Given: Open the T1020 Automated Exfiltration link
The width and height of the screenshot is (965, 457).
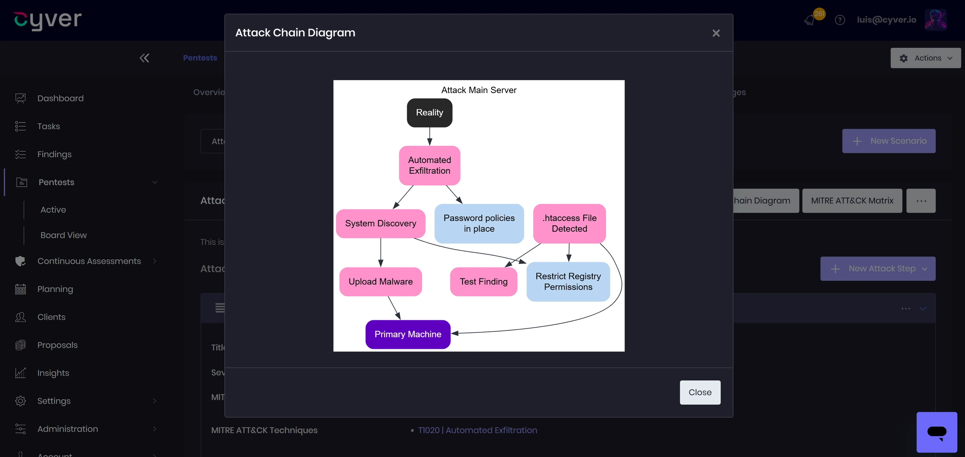Looking at the screenshot, I should click(x=477, y=430).
